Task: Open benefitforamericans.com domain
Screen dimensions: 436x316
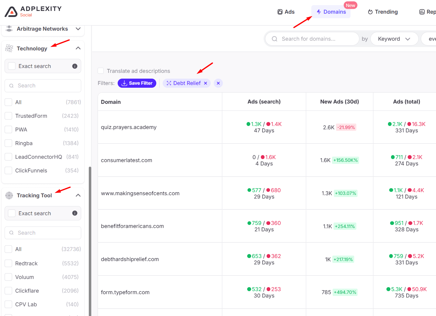Action: coord(132,226)
